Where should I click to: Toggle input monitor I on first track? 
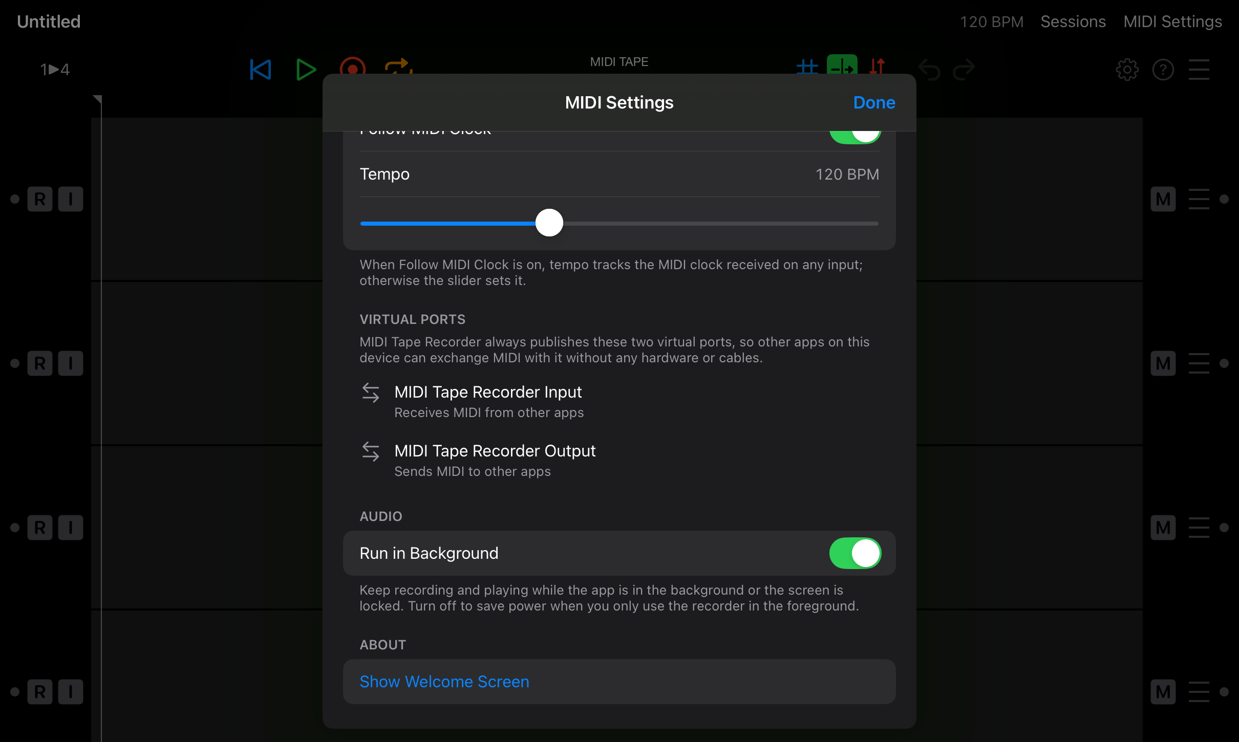(71, 199)
